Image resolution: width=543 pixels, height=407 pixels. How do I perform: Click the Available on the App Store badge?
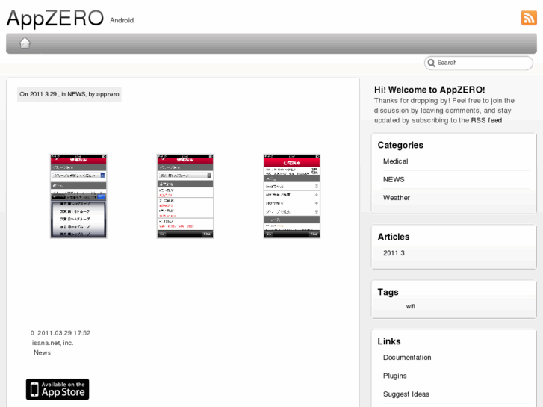(x=58, y=389)
